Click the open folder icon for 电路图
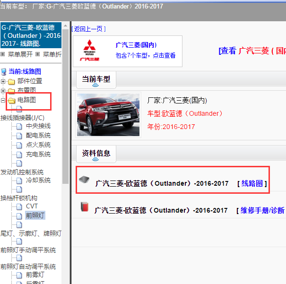The height and width of the screenshot is (284, 286). pos(12,100)
